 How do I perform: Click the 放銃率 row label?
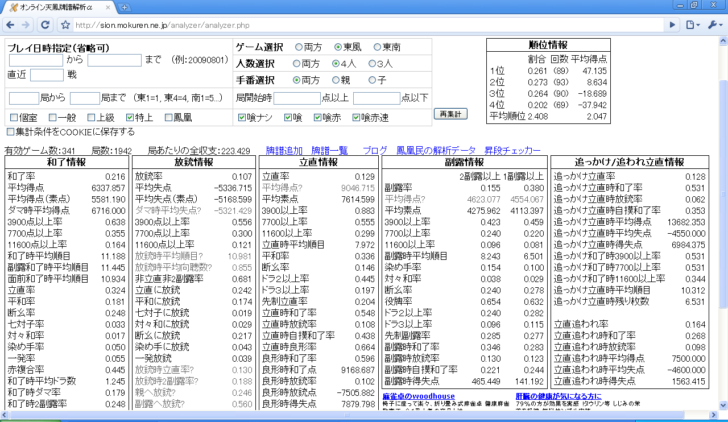tap(149, 176)
